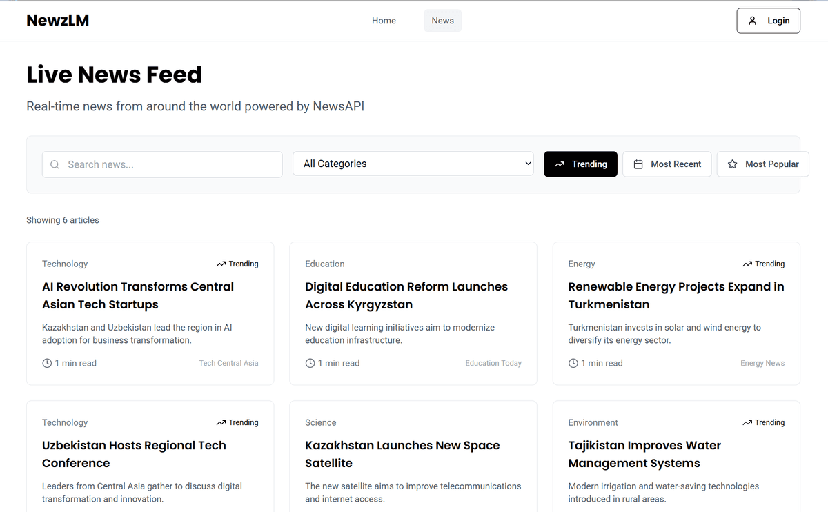The image size is (828, 512).
Task: Open the News nav tab
Action: point(443,21)
